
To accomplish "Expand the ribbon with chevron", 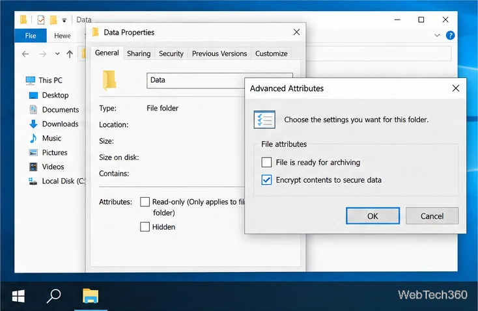I will (x=437, y=35).
